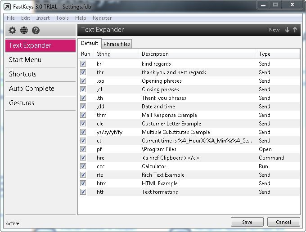
Task: Open the Help menu
Action: [x=81, y=18]
